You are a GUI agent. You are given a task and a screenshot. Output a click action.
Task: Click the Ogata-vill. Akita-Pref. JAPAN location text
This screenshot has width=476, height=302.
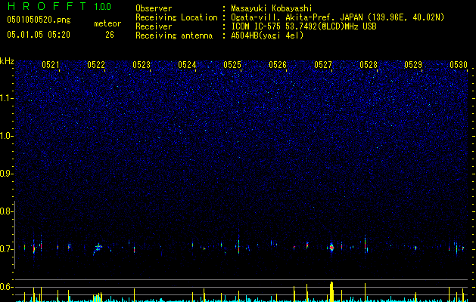click(x=338, y=17)
